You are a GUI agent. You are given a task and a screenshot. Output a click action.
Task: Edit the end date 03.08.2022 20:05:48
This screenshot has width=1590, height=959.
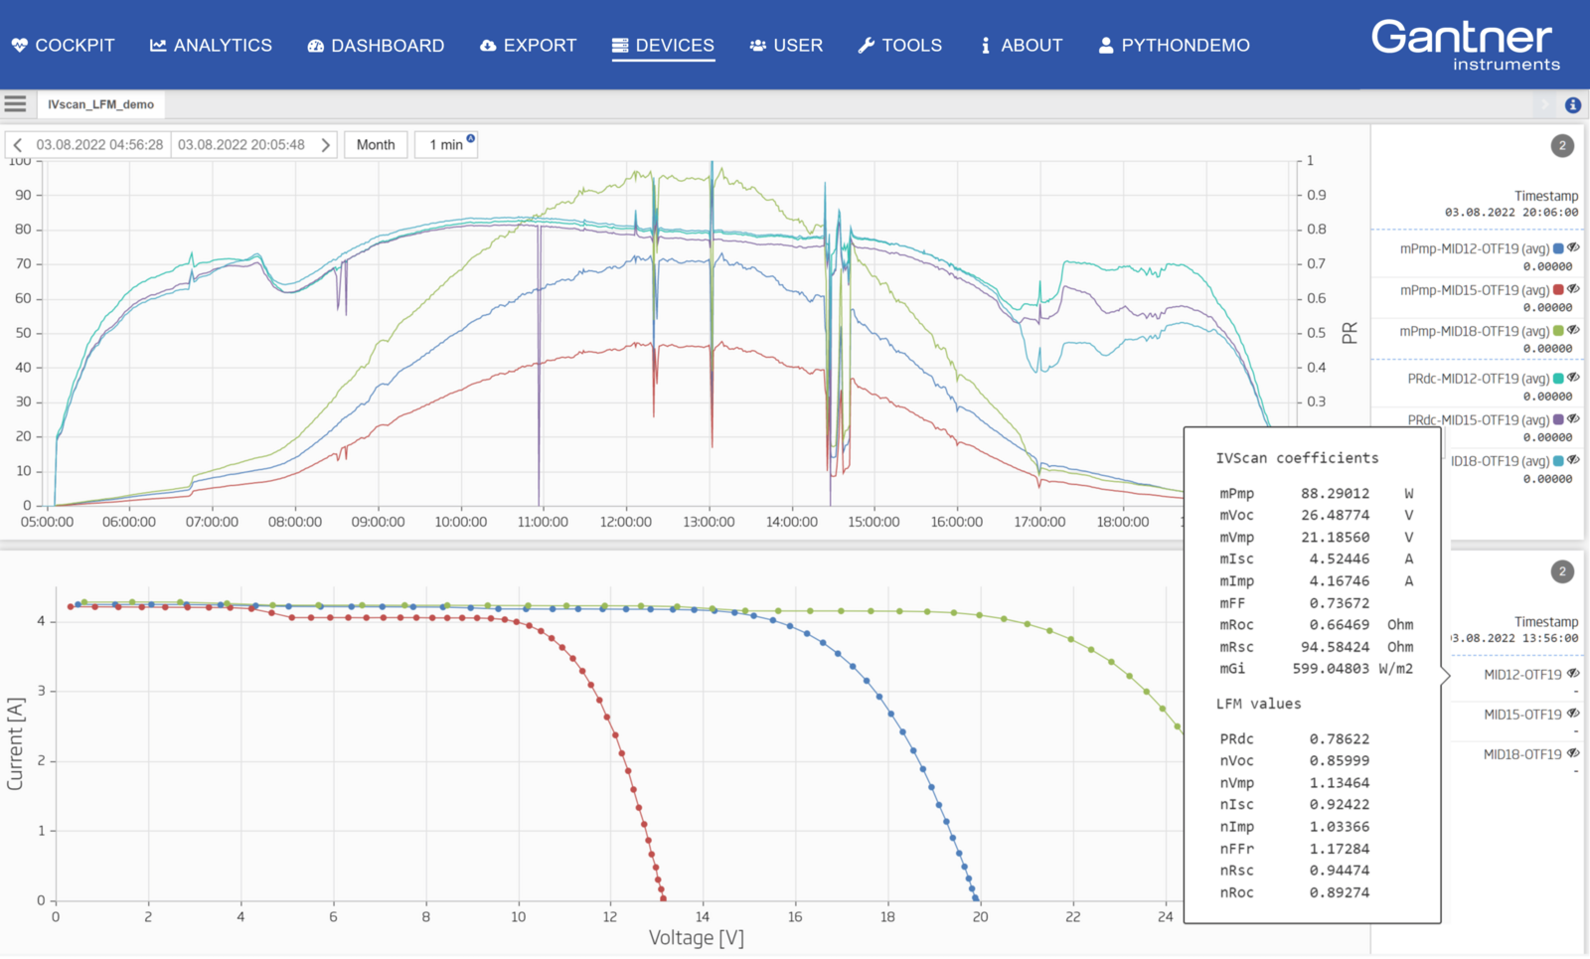coord(241,145)
